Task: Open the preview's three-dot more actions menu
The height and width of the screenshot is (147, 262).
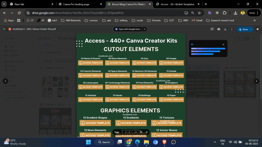Action: coord(232,29)
